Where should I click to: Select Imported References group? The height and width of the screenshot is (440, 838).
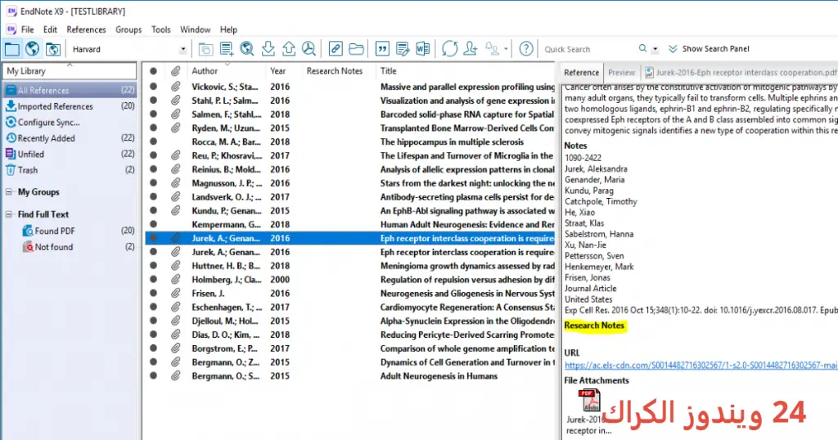70,106
